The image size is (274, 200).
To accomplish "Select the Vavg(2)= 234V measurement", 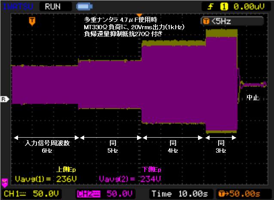I will pyautogui.click(x=130, y=178).
